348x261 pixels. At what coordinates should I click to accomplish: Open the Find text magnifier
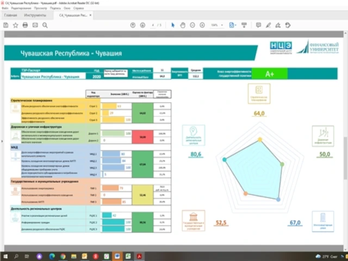[x=45, y=26]
